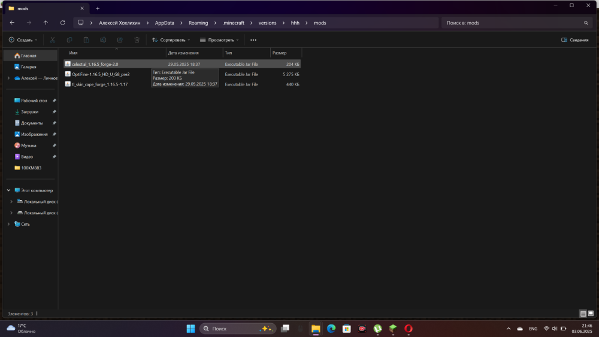
Task: Select OptiFine-1.16.5_HD_U_G8_pre2 file
Action: [x=182, y=74]
